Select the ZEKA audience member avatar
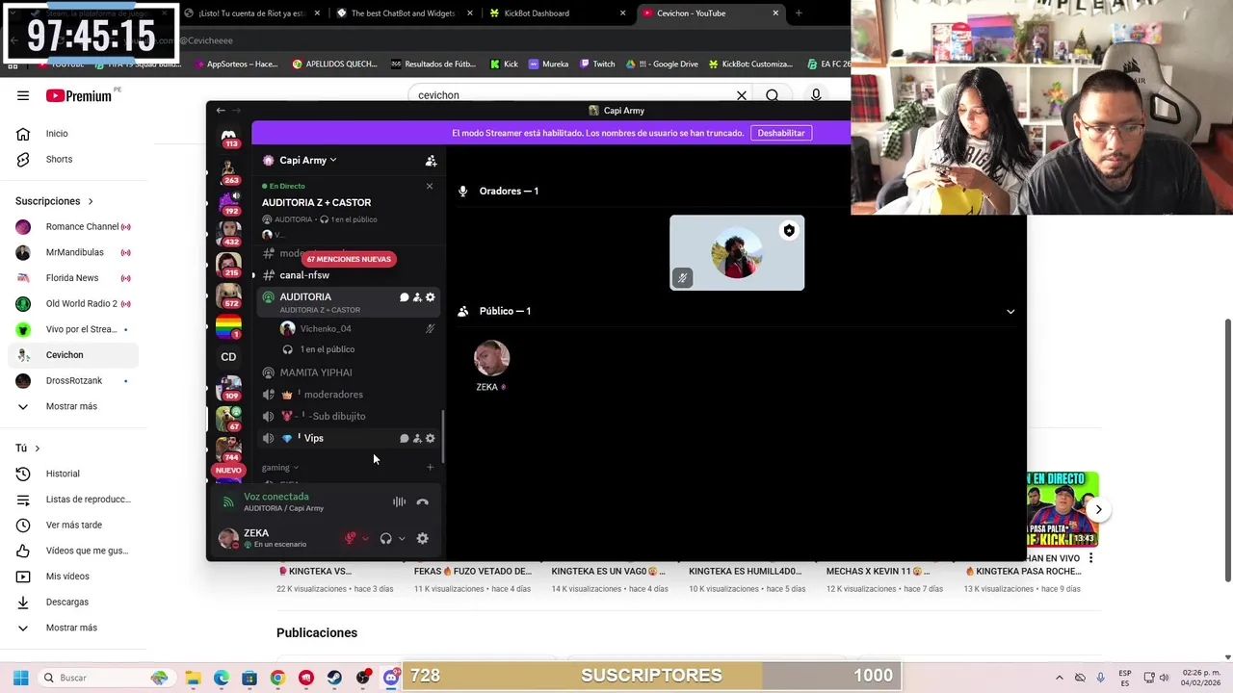The image size is (1233, 693). point(492,357)
